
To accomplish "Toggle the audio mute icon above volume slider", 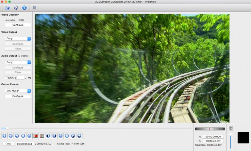I will click(231, 128).
